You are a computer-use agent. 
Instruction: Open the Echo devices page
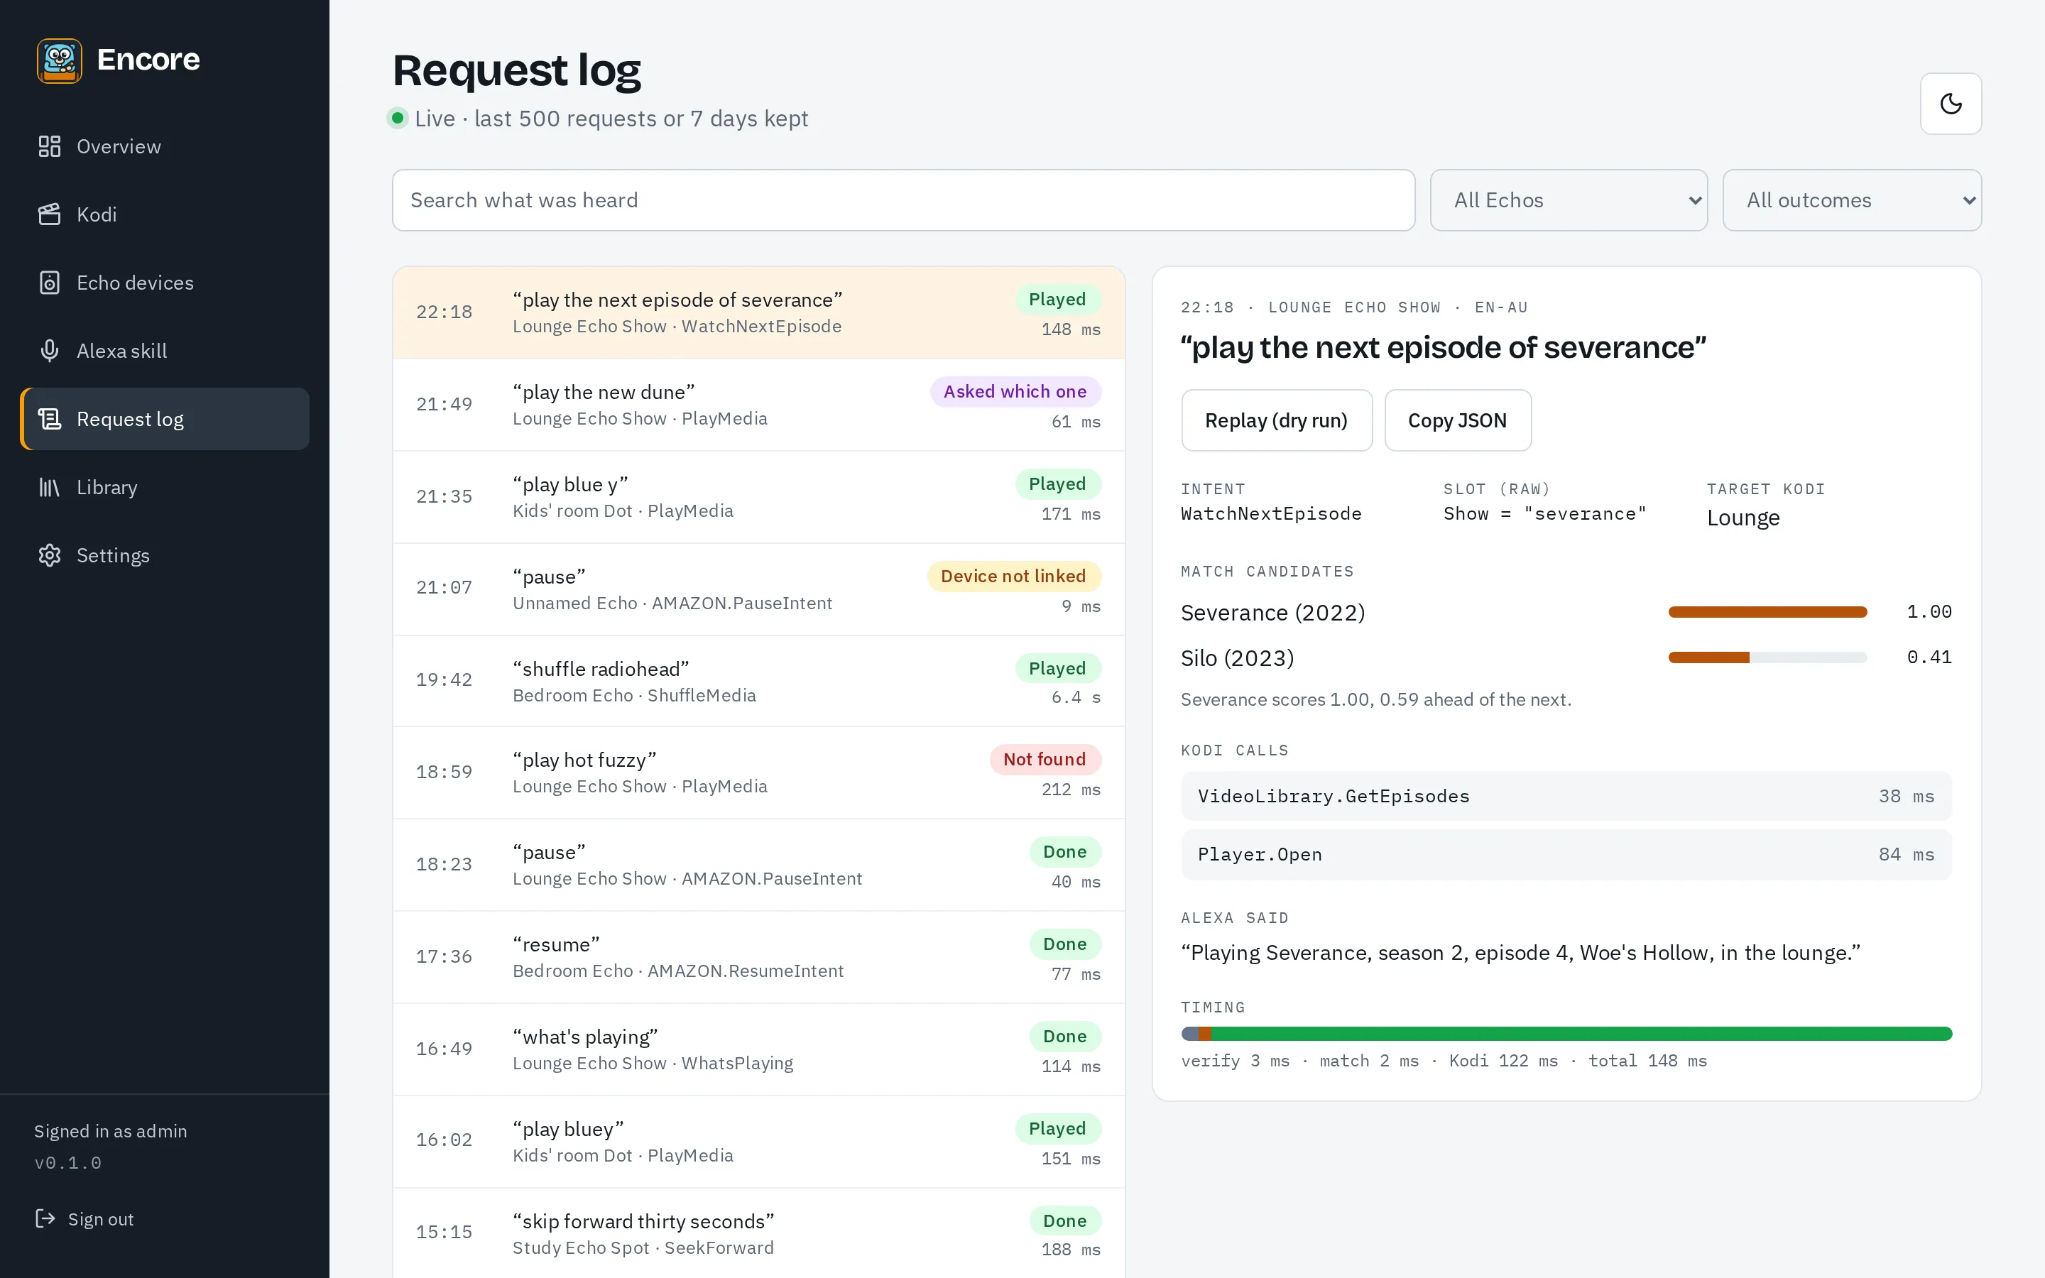pyautogui.click(x=165, y=283)
